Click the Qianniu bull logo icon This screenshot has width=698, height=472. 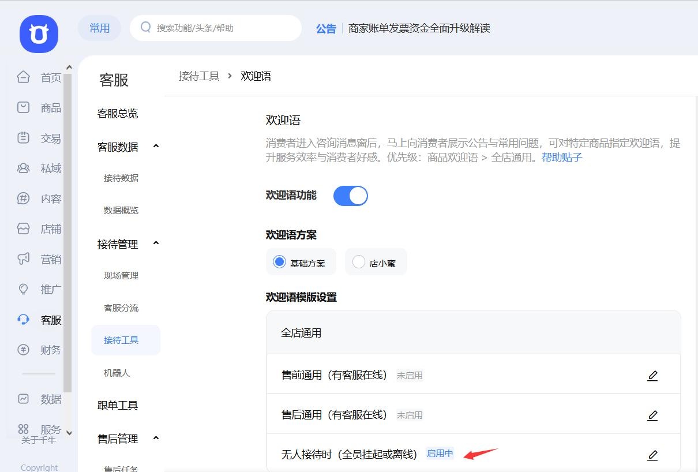click(39, 34)
